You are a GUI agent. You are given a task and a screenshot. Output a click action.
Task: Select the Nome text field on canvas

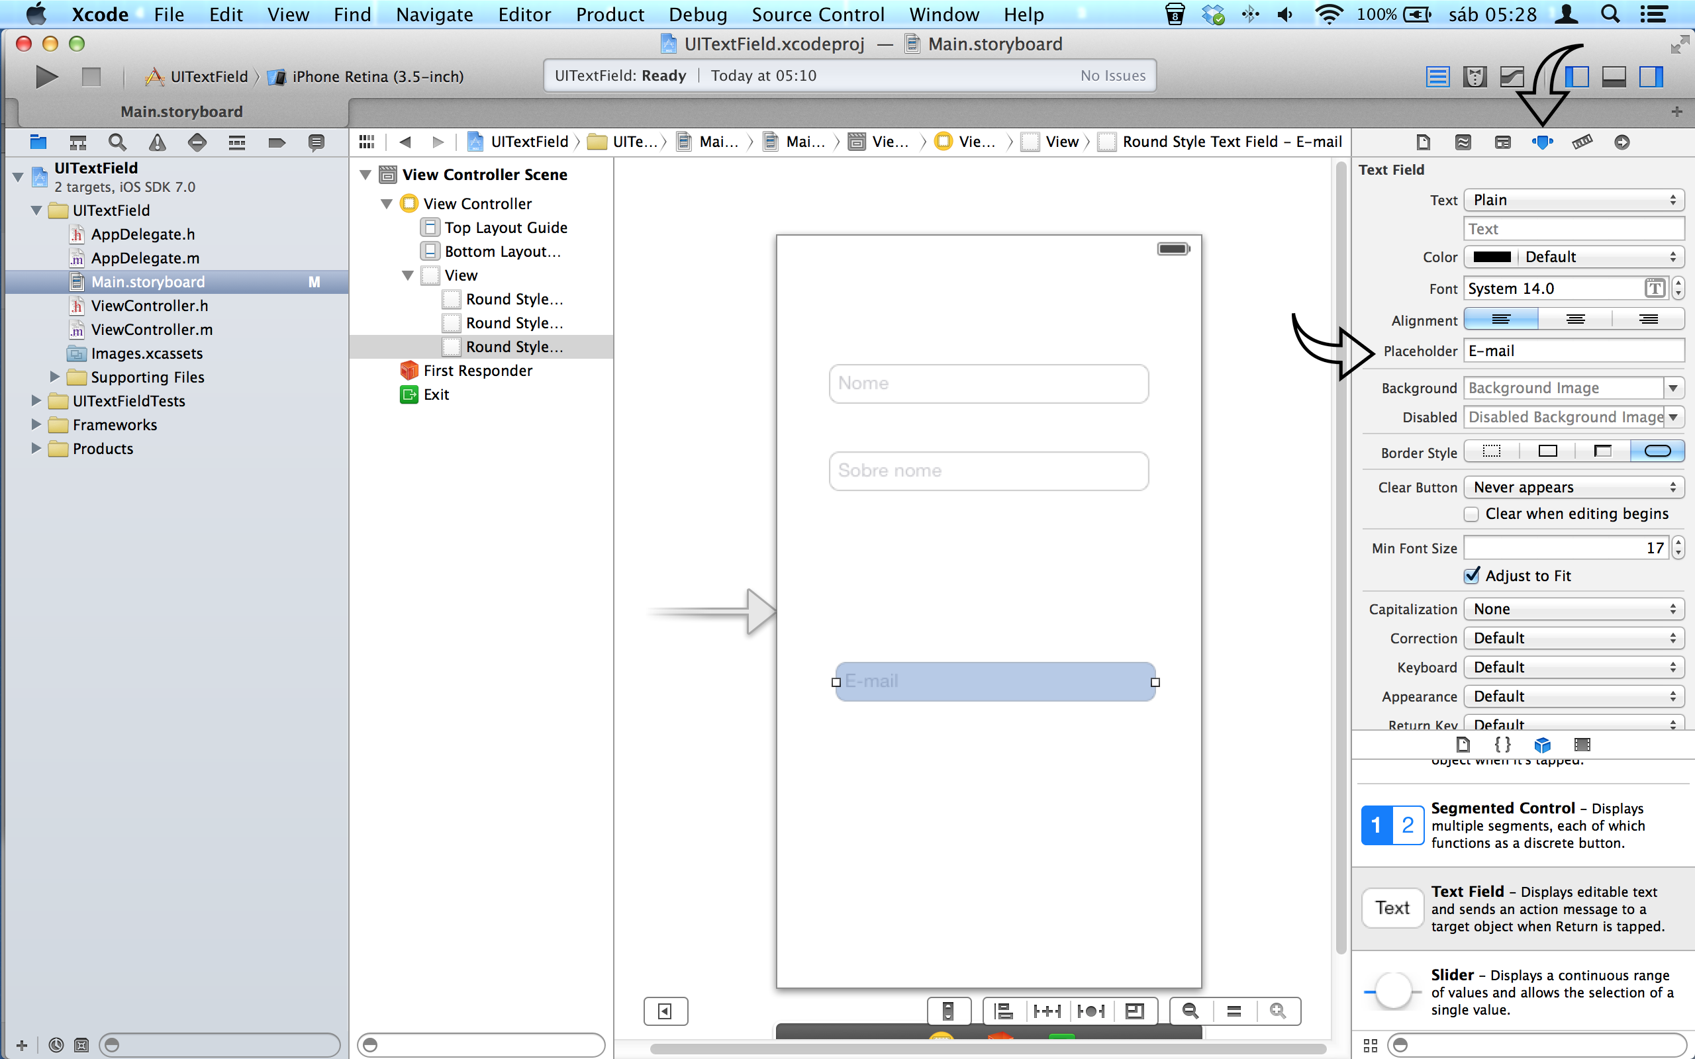coord(989,384)
